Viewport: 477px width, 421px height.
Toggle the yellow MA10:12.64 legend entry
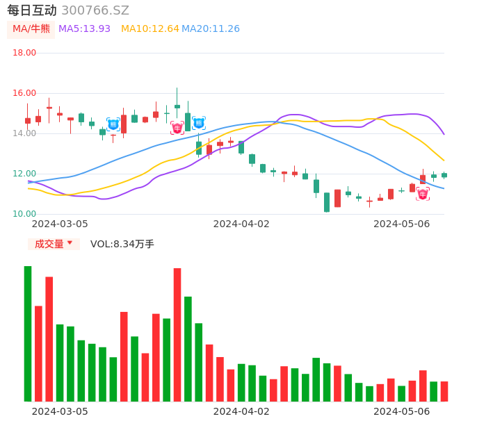149,29
